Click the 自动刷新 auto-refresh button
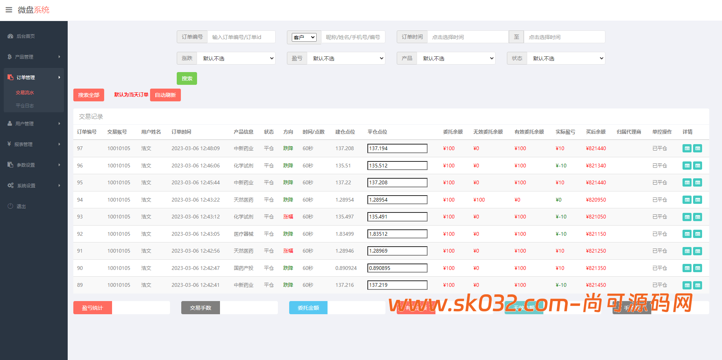Image resolution: width=722 pixels, height=360 pixels. click(x=165, y=95)
